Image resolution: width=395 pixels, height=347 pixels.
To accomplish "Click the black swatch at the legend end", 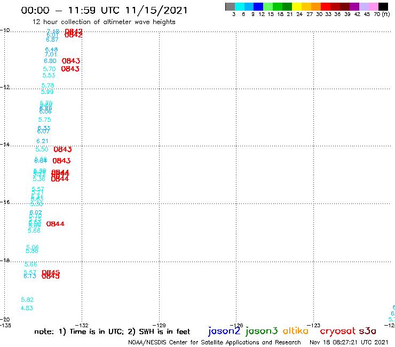I will point(383,6).
